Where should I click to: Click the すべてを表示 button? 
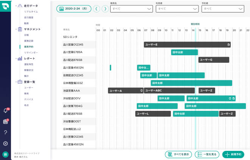point(178,154)
